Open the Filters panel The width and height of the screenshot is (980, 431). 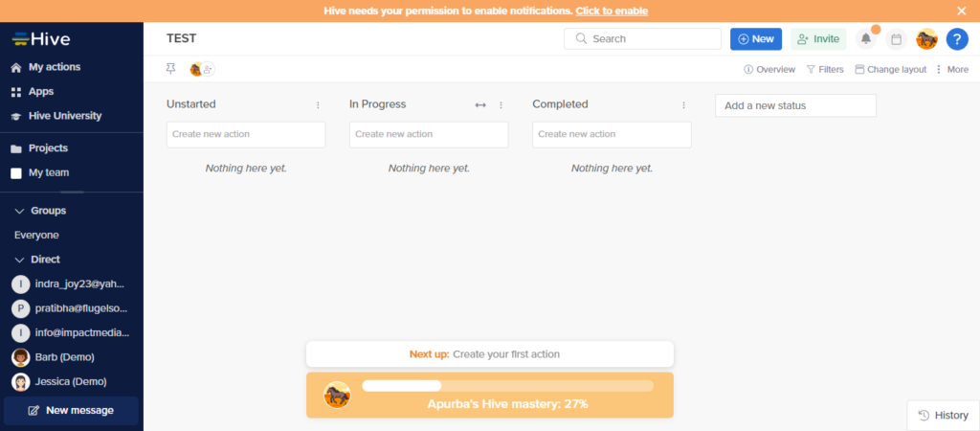pyautogui.click(x=824, y=69)
